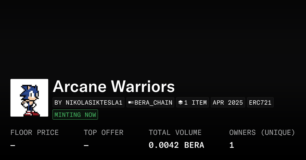The width and height of the screenshot is (306, 160).
Task: Click the dash value under Top Offer
Action: 86,146
